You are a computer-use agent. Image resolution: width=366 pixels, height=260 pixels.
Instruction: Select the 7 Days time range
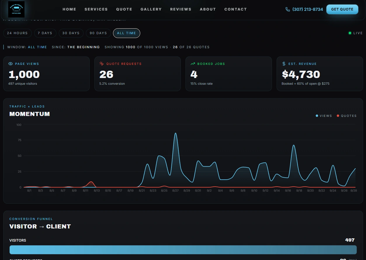[x=45, y=33]
